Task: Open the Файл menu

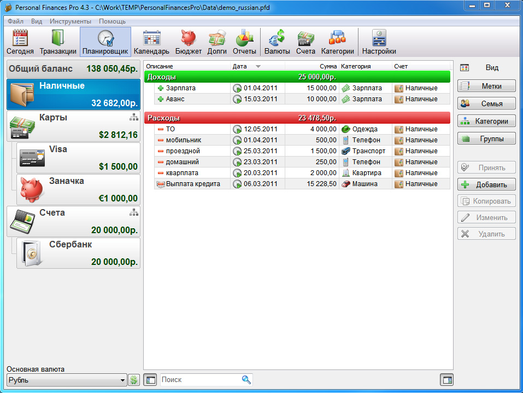Action: [x=15, y=21]
